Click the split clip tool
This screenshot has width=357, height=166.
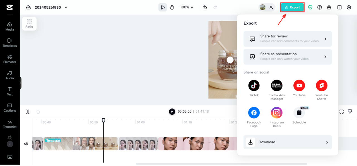coord(28,112)
